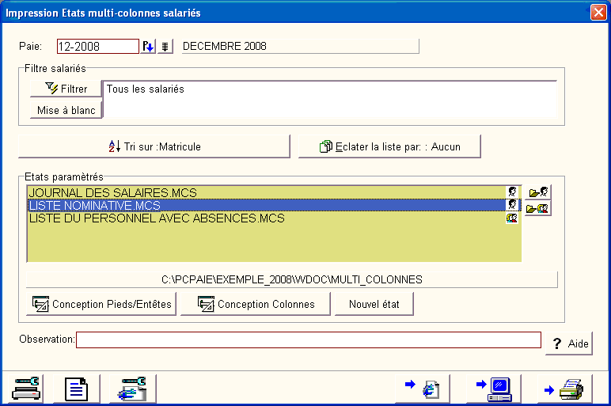This screenshot has width=611, height=406.
Task: Click the print options wrench icon
Action: click(132, 389)
